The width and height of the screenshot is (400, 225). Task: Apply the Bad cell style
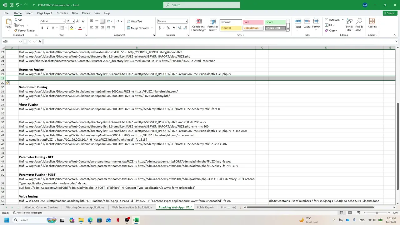pyautogui.click(x=253, y=22)
